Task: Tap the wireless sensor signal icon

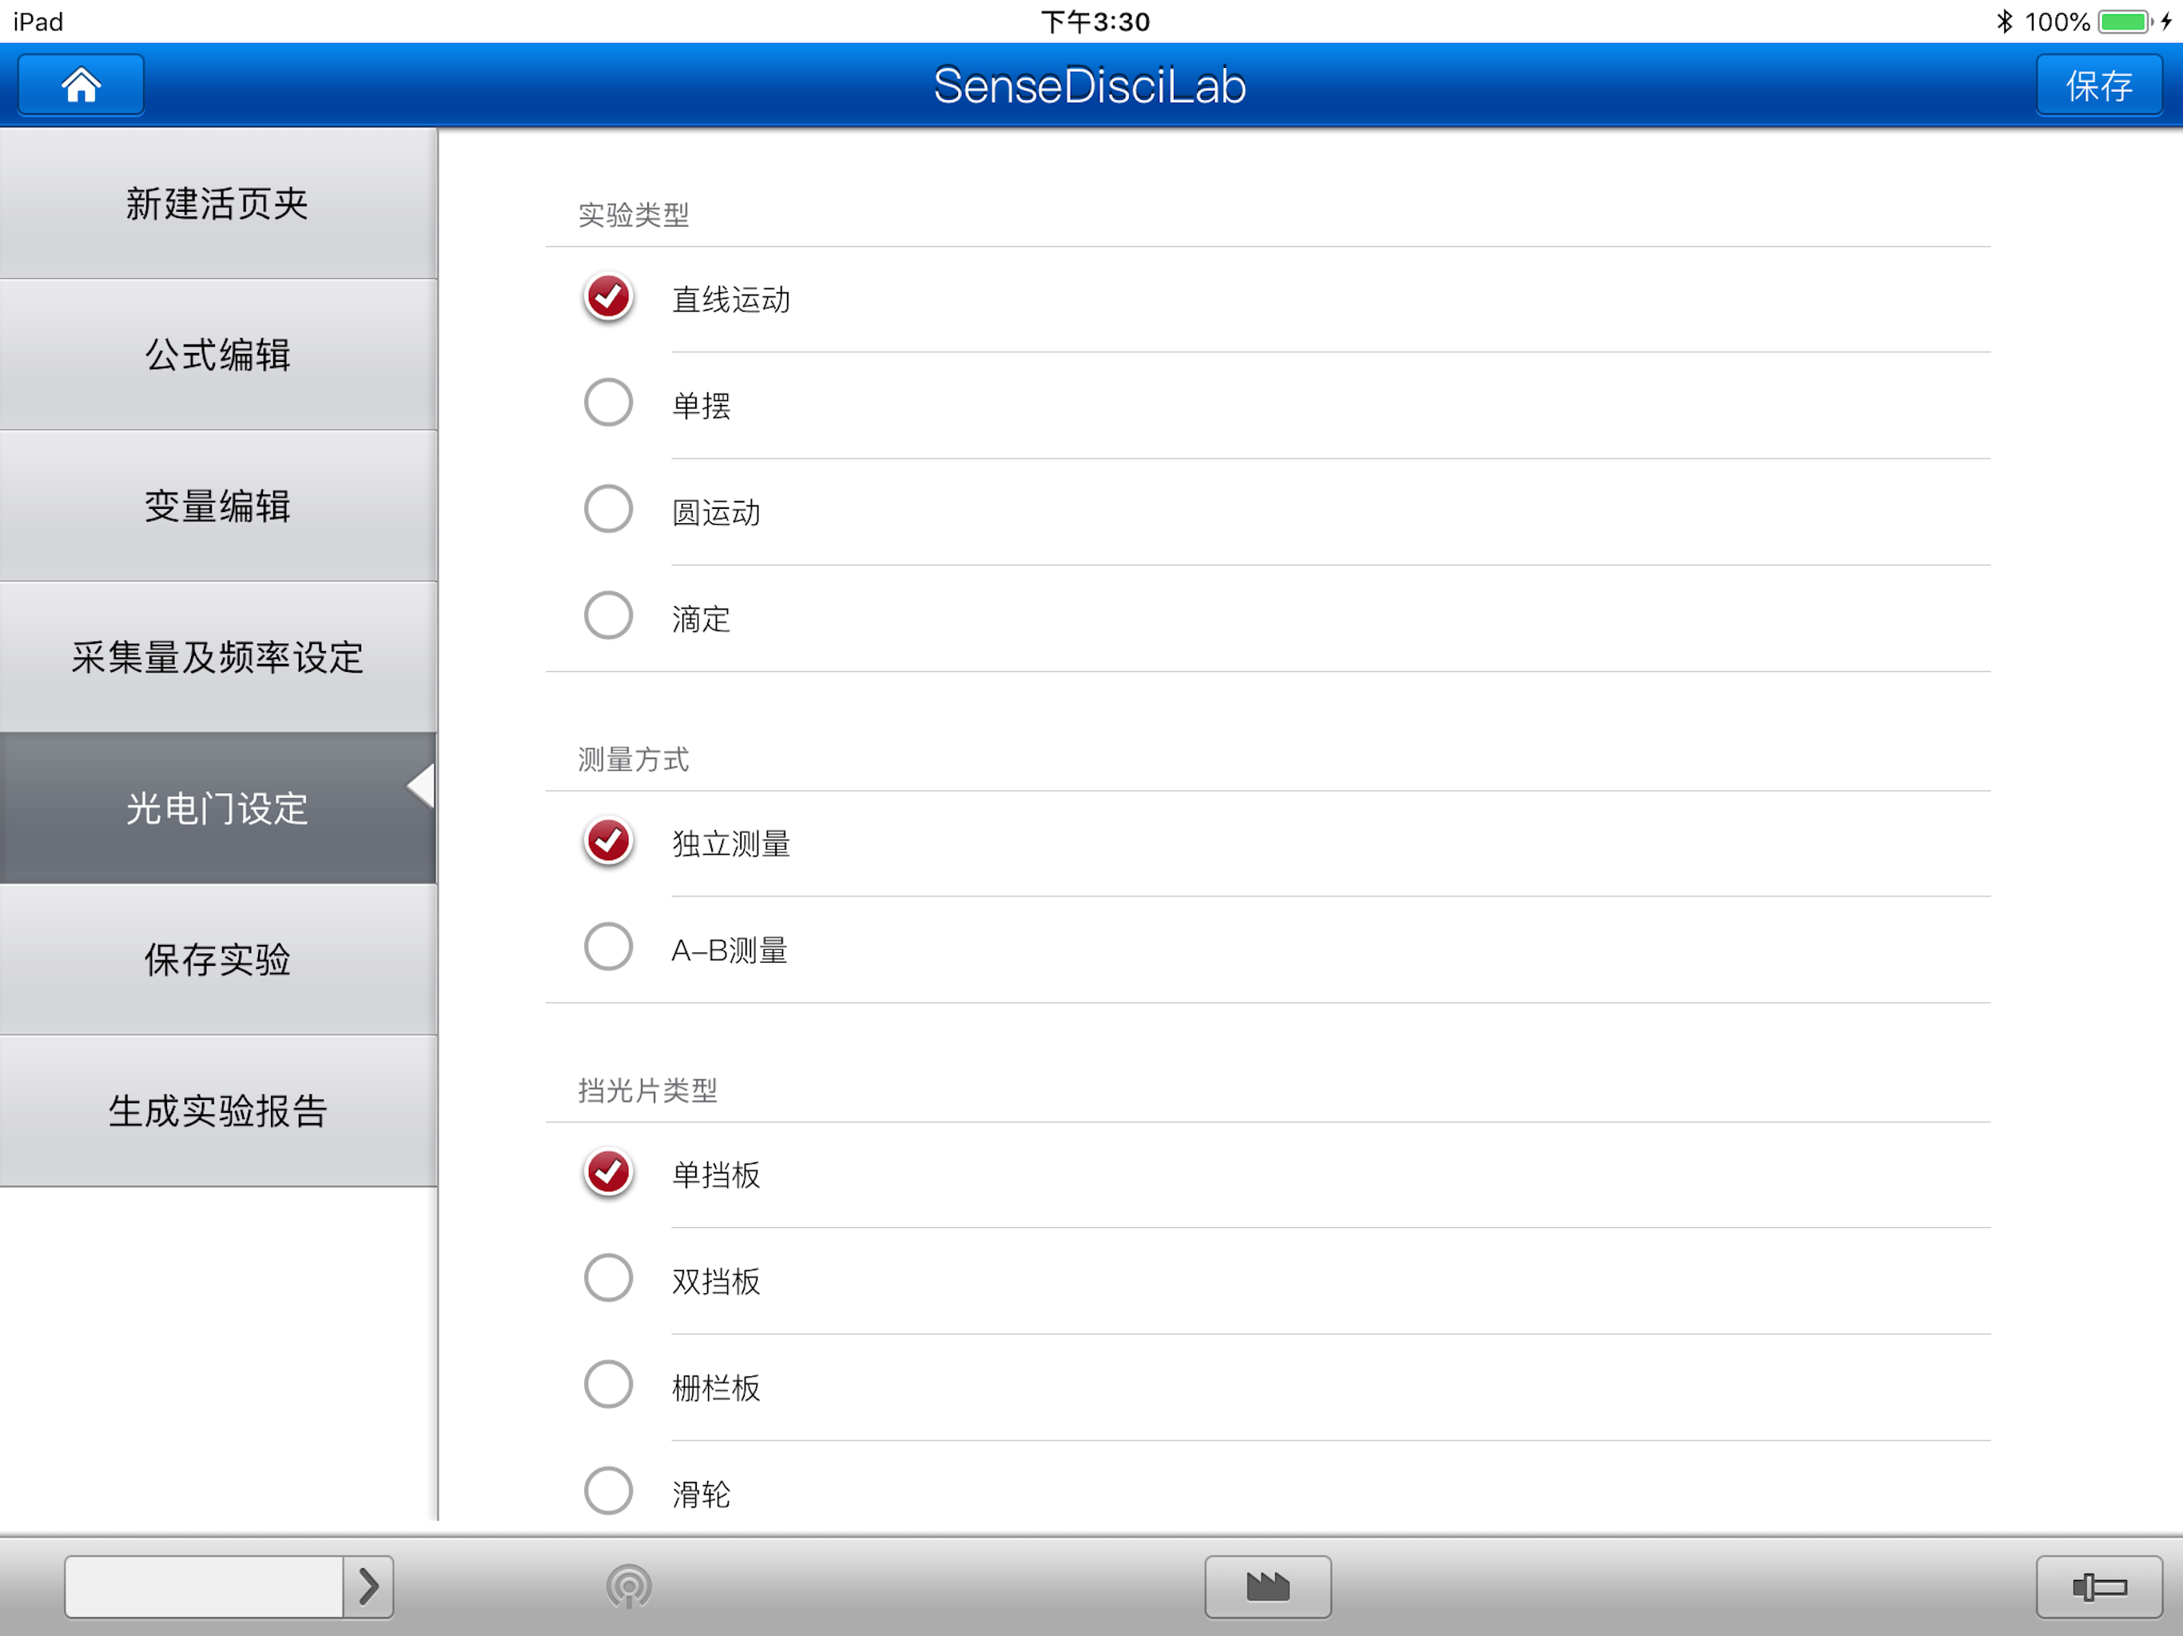Action: [x=629, y=1586]
